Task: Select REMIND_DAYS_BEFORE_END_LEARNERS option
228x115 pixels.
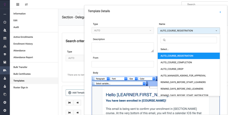Action: coord(188,89)
